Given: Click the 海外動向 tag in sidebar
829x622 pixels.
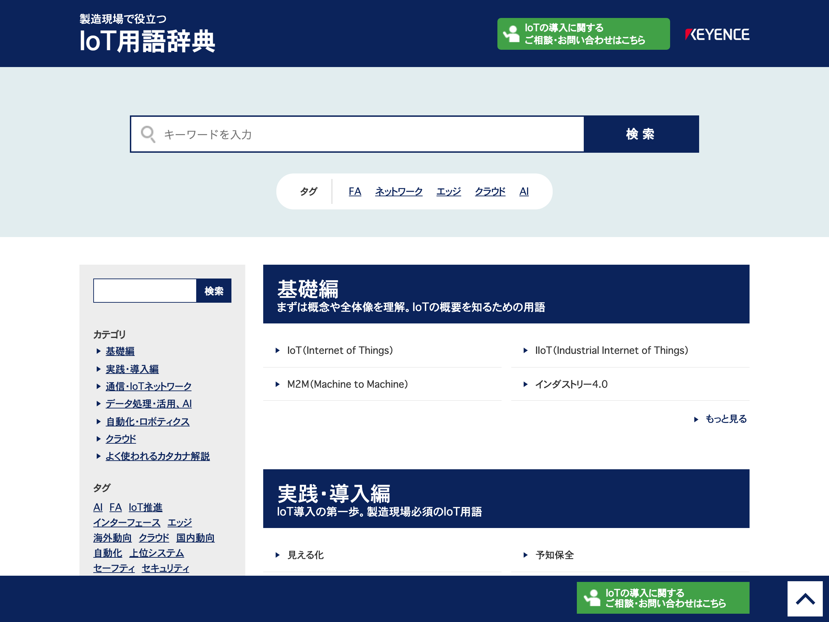Looking at the screenshot, I should [x=112, y=538].
